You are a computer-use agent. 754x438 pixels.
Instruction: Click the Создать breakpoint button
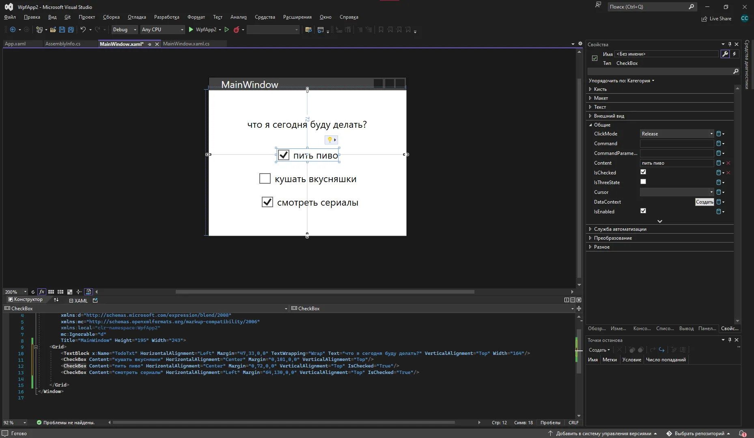point(599,350)
